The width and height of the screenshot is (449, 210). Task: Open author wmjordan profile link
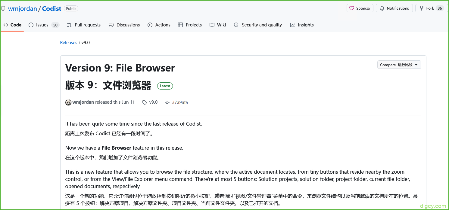(83, 102)
